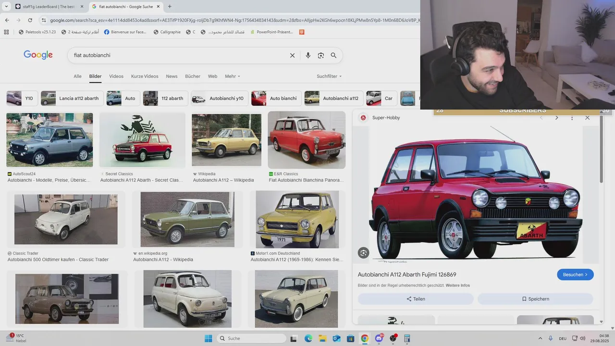This screenshot has height=346, width=615.
Task: Open File Explorer from taskbar
Action: [322, 338]
